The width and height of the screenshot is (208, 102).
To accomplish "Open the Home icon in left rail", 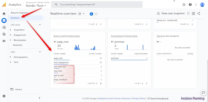I will [4, 13].
